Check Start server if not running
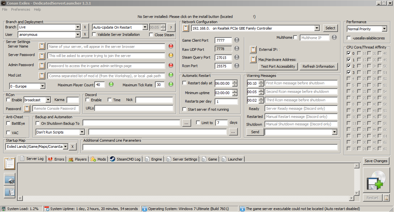This screenshot has height=212, width=394. [x=185, y=109]
